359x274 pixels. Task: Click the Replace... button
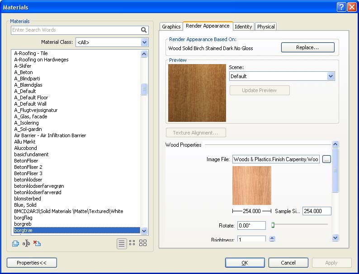pyautogui.click(x=307, y=47)
